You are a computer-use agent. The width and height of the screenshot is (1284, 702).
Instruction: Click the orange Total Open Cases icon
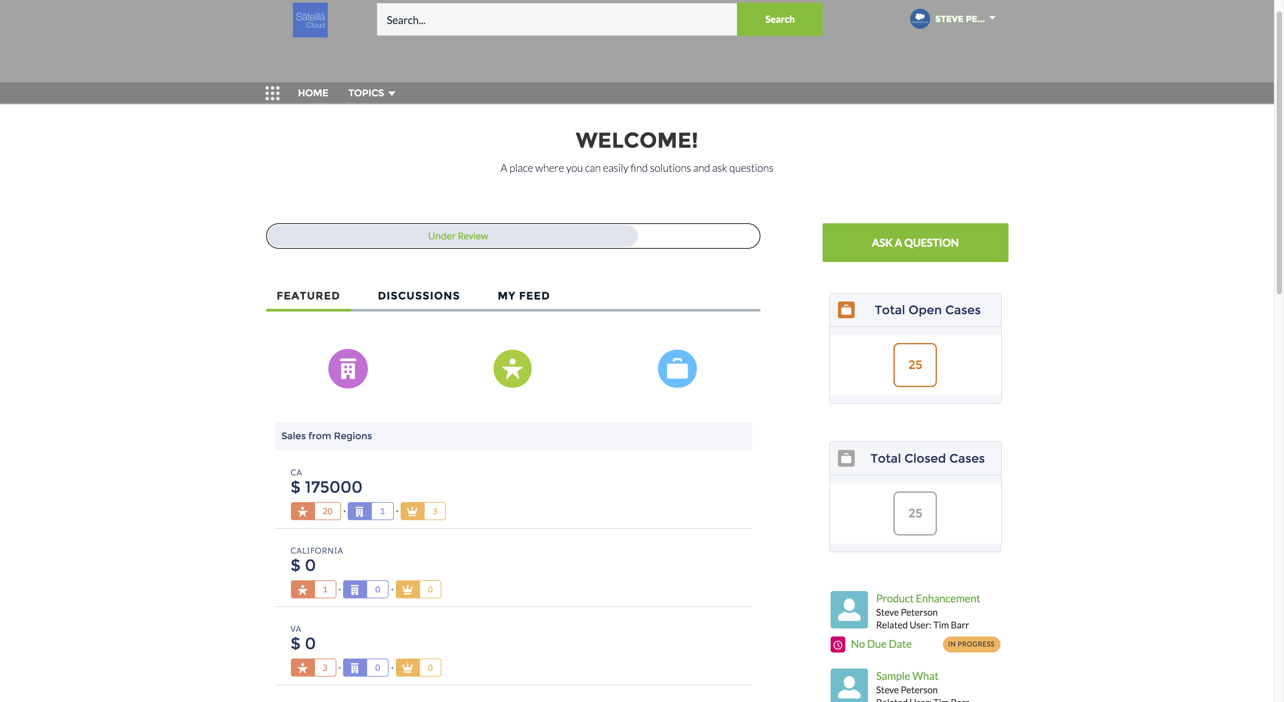point(846,310)
